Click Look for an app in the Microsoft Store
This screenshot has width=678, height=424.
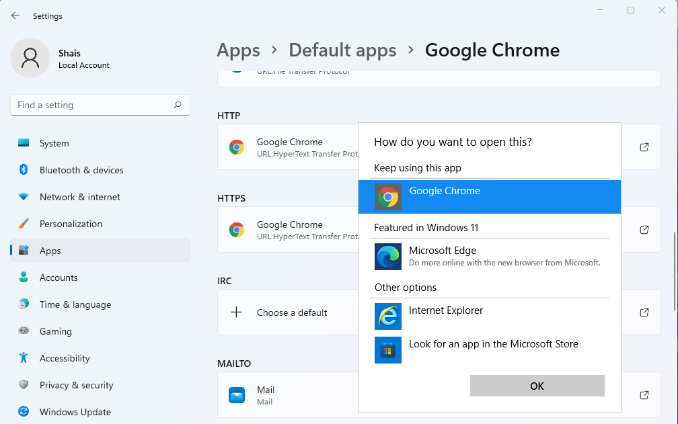(493, 343)
